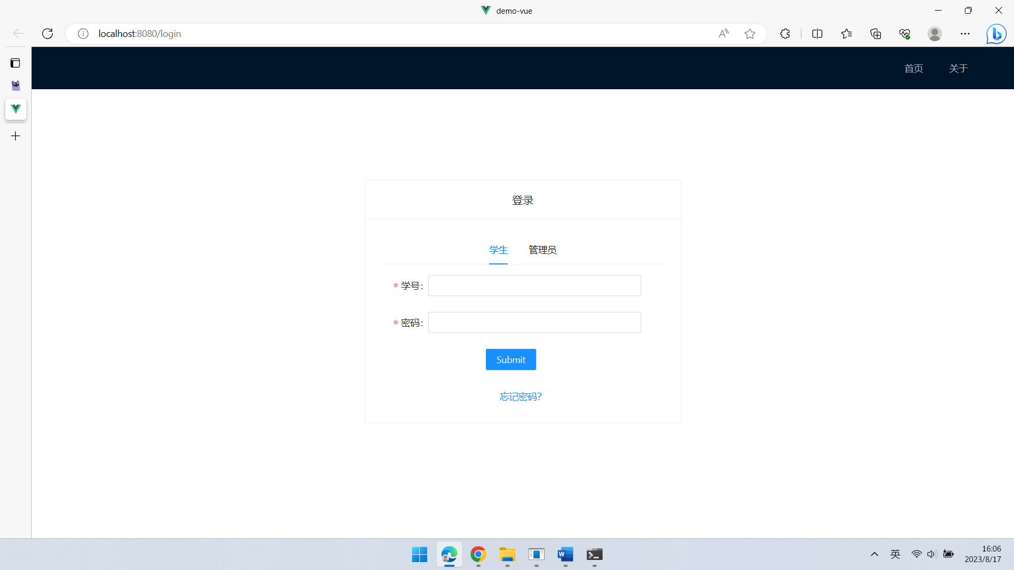Screen dimensions: 1014x570
Task: Open Google Chrome from the taskbar
Action: click(x=478, y=554)
